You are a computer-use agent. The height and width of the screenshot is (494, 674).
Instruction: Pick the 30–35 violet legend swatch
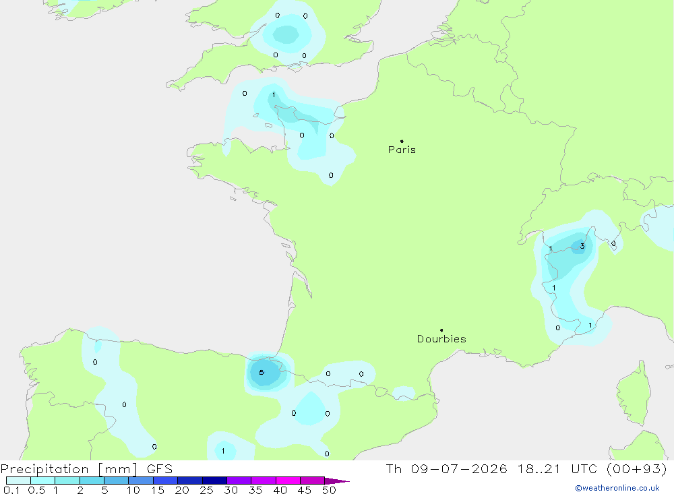[x=239, y=481]
